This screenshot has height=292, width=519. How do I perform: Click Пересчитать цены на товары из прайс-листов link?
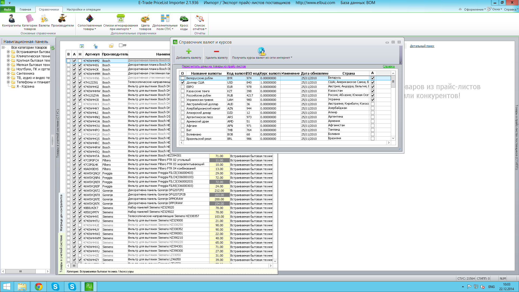214,66
